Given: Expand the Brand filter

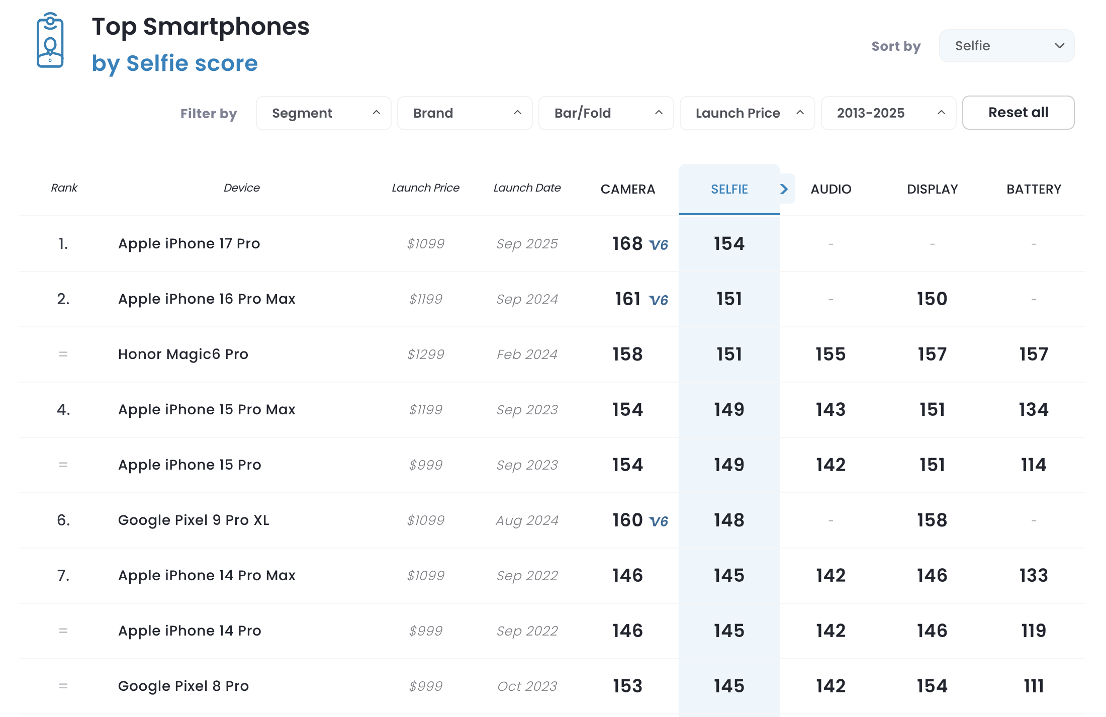Looking at the screenshot, I should (x=465, y=113).
